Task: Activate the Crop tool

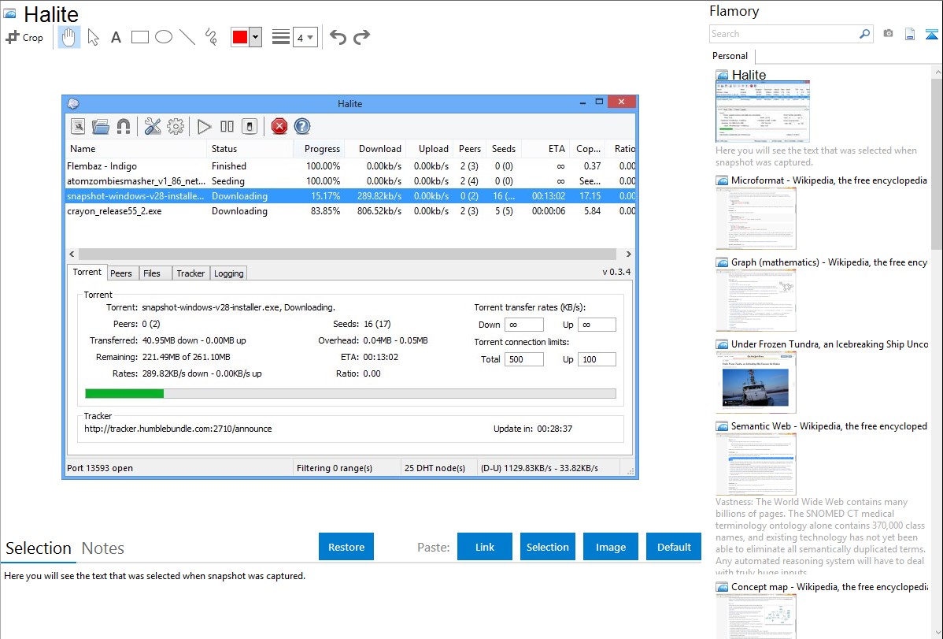Action: click(x=24, y=37)
